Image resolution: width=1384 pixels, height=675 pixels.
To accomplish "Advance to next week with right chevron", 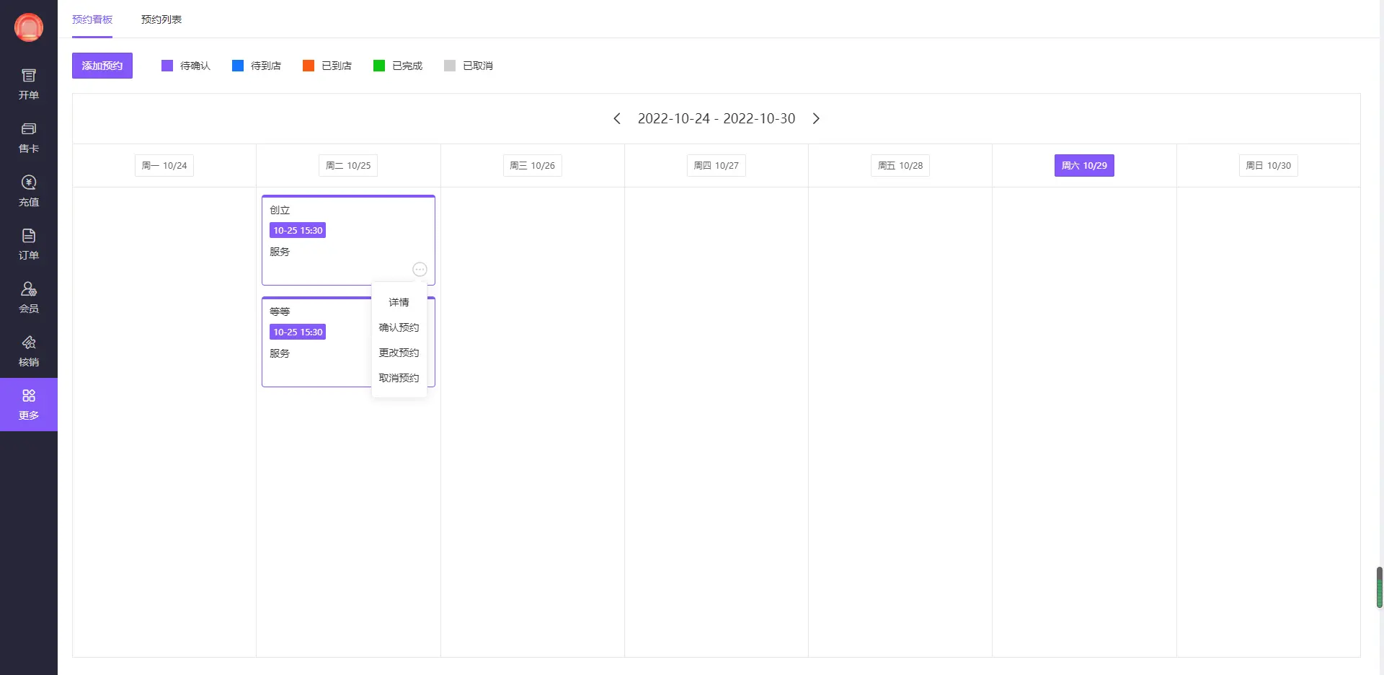I will click(x=816, y=118).
